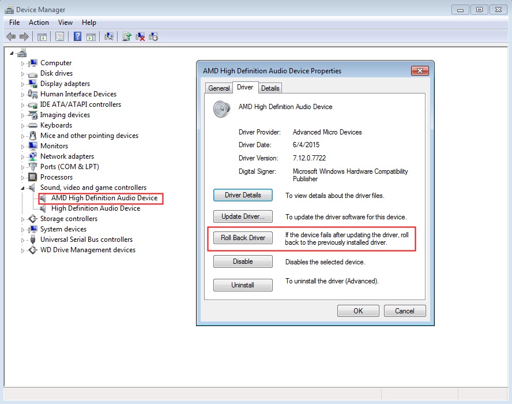Click Update Driver Software toolbar icon
Image resolution: width=512 pixels, height=404 pixels.
pos(127,36)
